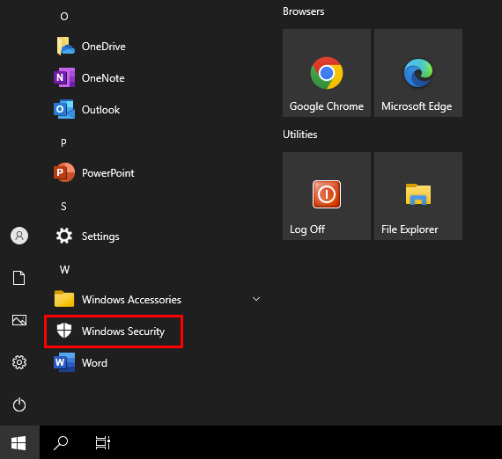The width and height of the screenshot is (502, 459).
Task: Click the Windows Start button
Action: [x=18, y=443]
